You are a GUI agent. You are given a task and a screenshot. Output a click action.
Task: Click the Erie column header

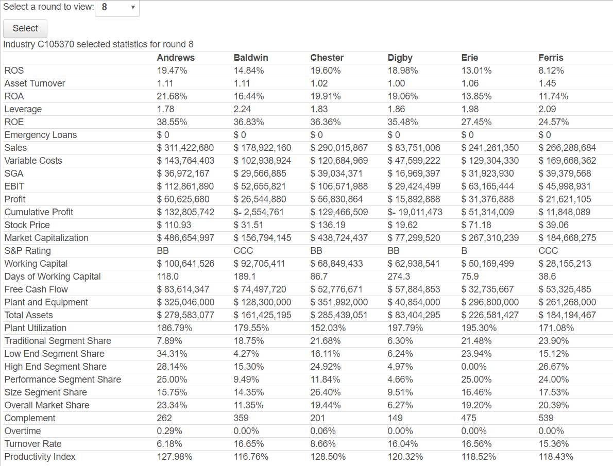[469, 58]
